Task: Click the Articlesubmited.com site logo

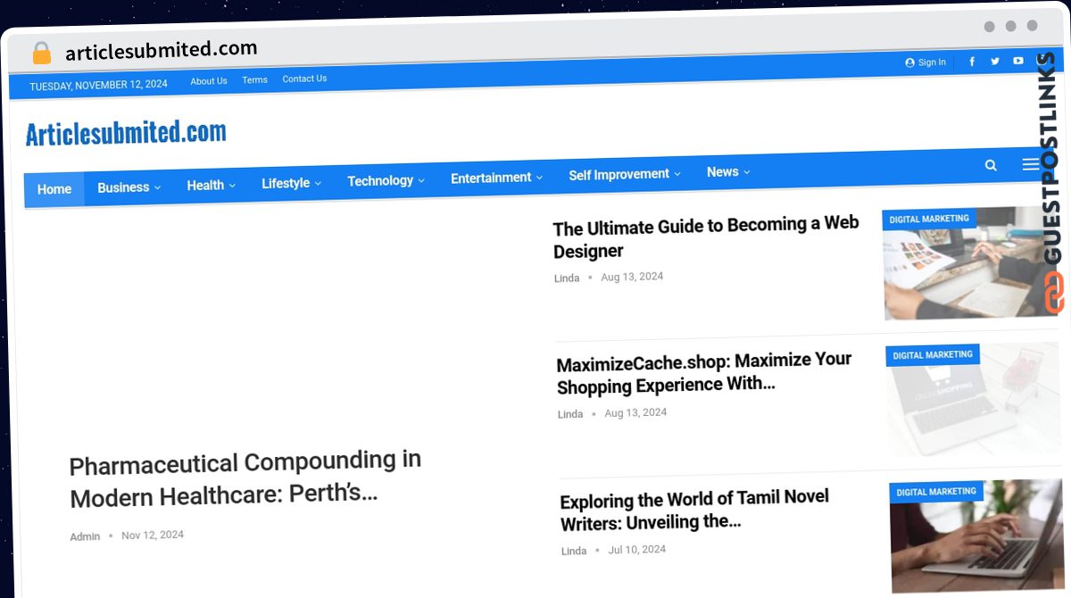Action: click(126, 134)
